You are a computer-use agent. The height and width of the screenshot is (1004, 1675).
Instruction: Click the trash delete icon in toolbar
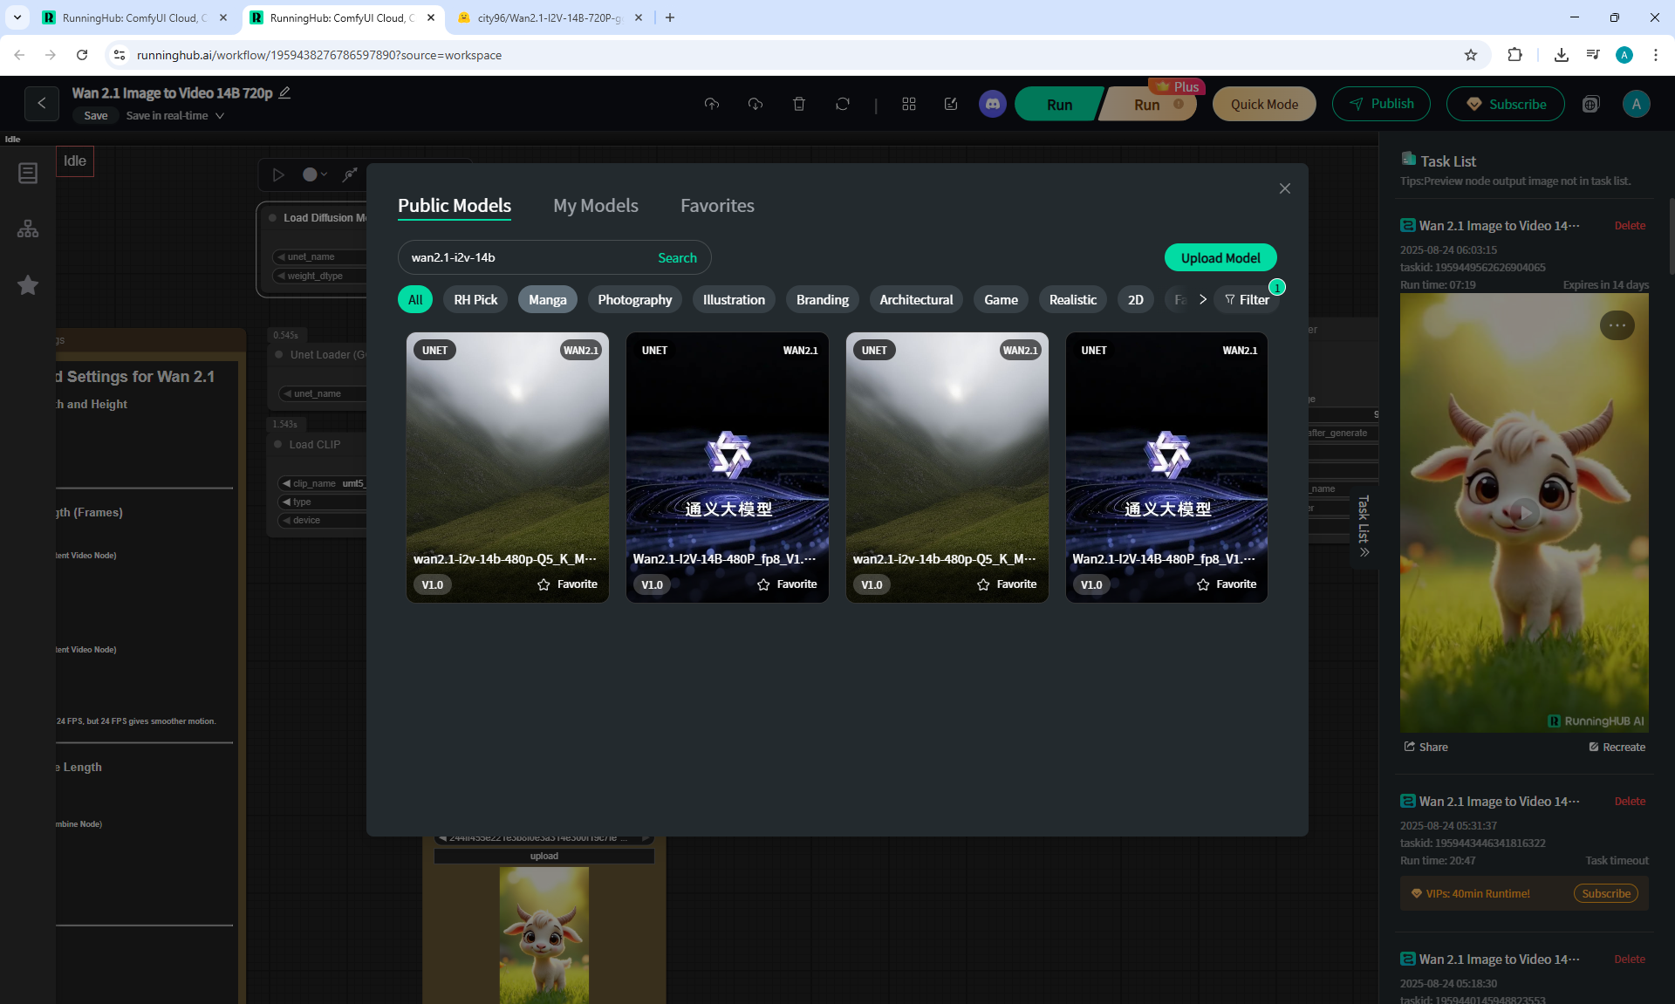[x=798, y=104]
